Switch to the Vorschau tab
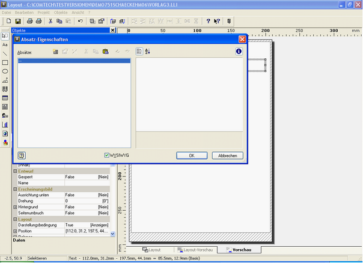Viewport: 363px width, 263px height. pyautogui.click(x=239, y=250)
